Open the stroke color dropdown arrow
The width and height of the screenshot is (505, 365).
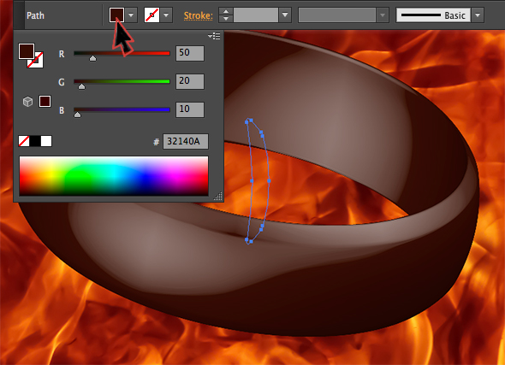[166, 15]
